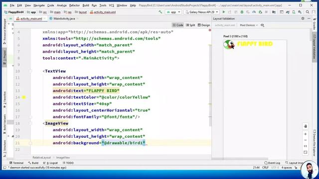This screenshot has width=319, height=179.
Task: Zoom out the layout preview
Action: pyautogui.click(x=306, y=140)
